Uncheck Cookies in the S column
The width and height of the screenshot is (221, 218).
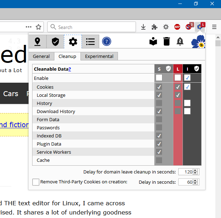[159, 87]
